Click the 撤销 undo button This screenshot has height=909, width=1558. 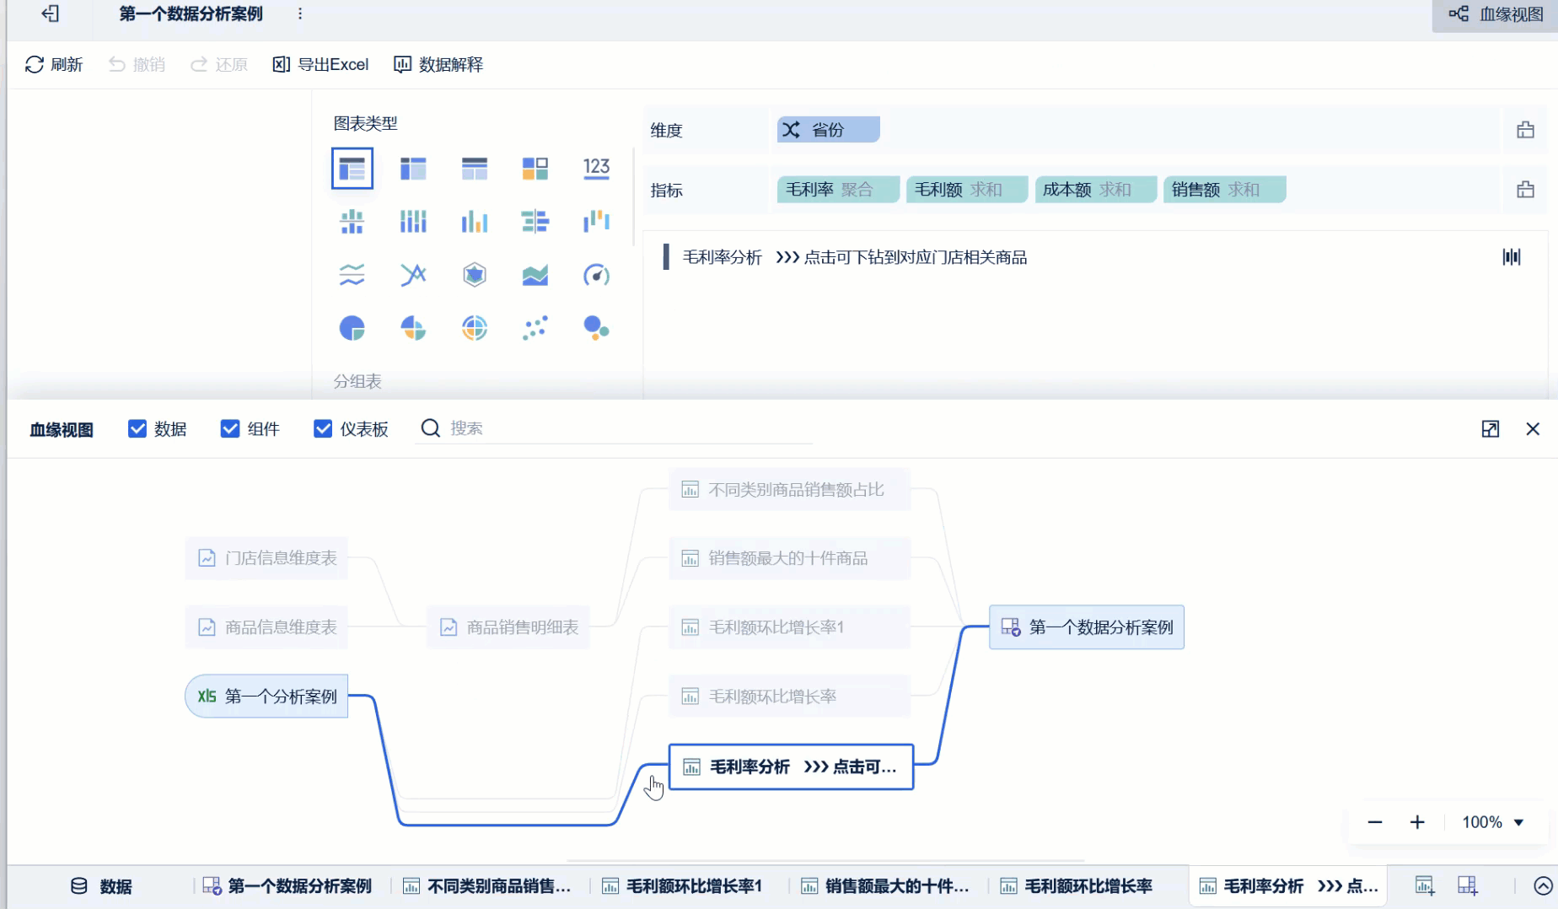click(x=137, y=64)
